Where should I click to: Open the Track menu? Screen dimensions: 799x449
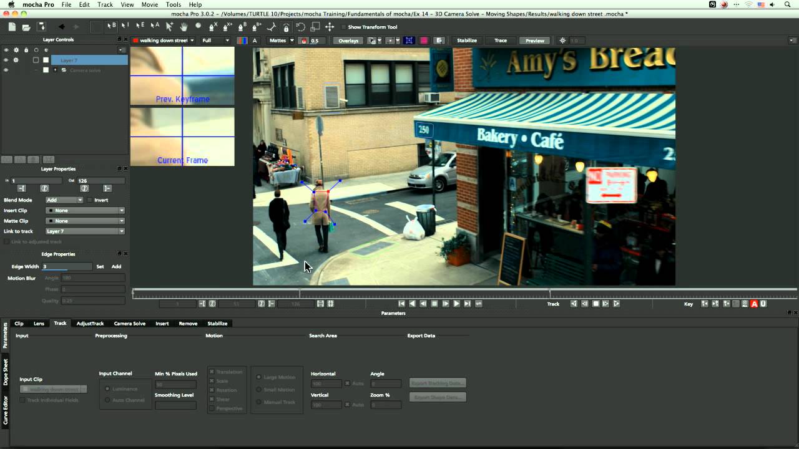click(x=105, y=4)
